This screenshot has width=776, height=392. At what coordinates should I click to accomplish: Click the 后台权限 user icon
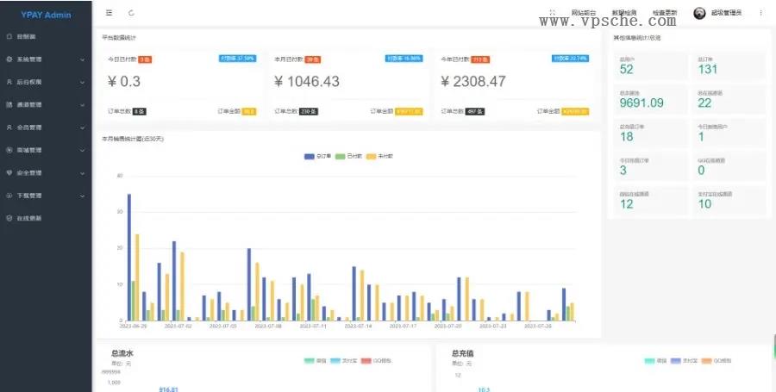click(9, 82)
